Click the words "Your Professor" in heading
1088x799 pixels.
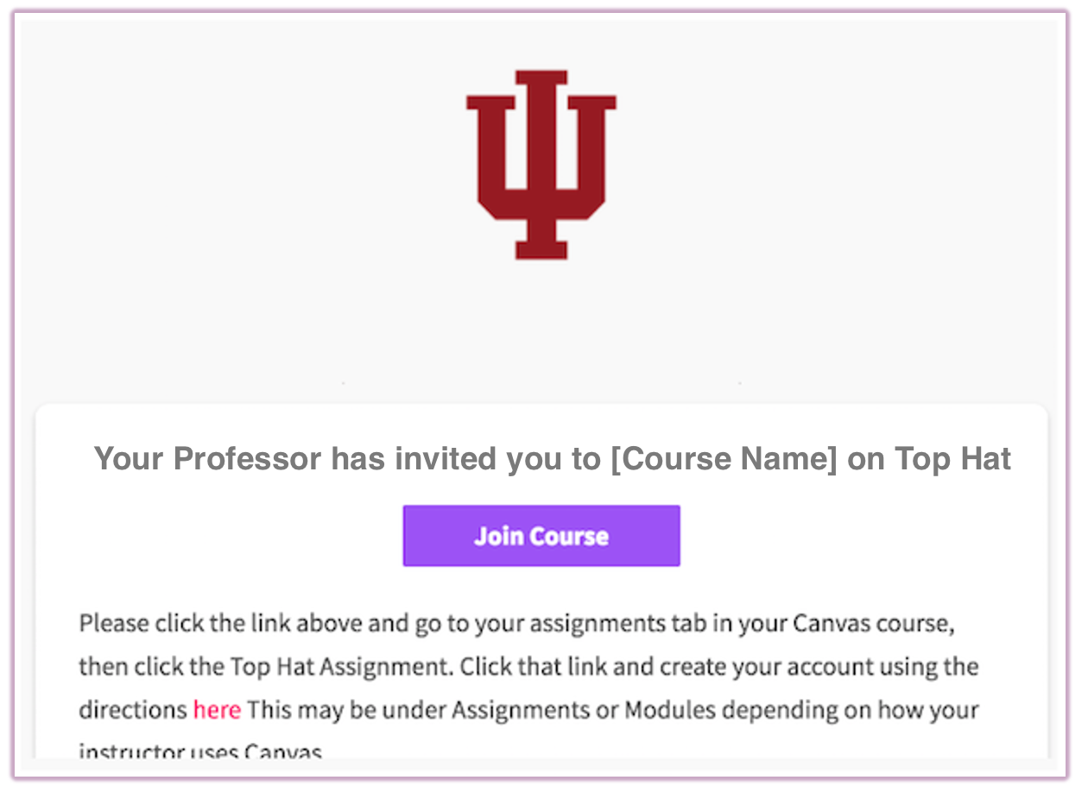[207, 458]
